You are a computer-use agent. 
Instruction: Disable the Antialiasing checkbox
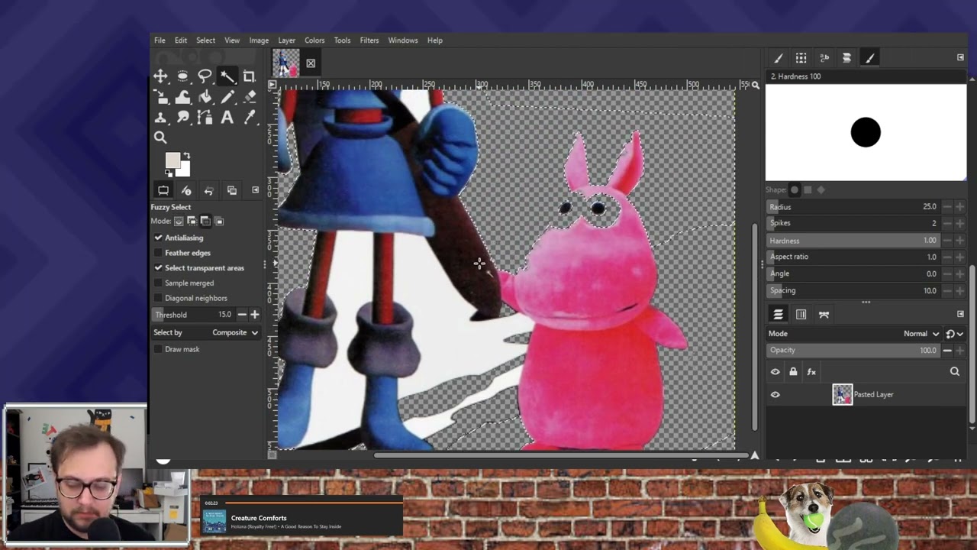159,238
